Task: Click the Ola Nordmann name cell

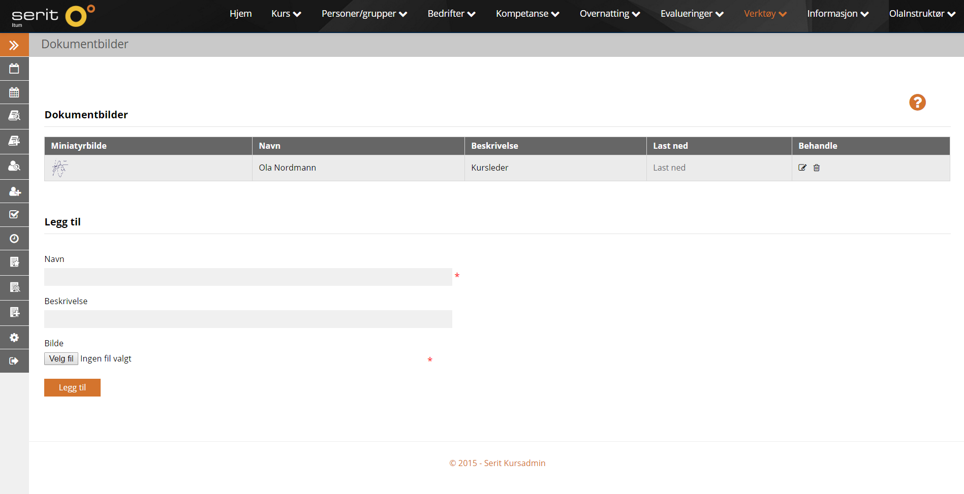Action: tap(358, 168)
